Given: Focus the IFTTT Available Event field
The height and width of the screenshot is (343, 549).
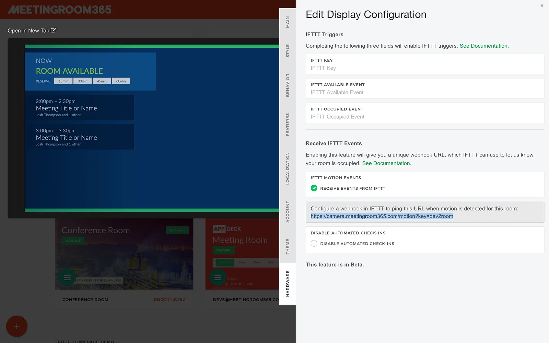Looking at the screenshot, I should [x=425, y=88].
